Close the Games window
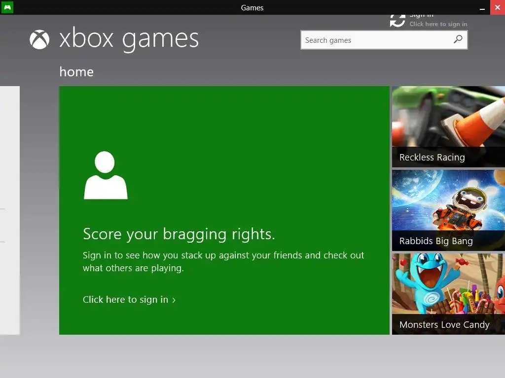Image resolution: width=505 pixels, height=378 pixels. pyautogui.click(x=498, y=7)
